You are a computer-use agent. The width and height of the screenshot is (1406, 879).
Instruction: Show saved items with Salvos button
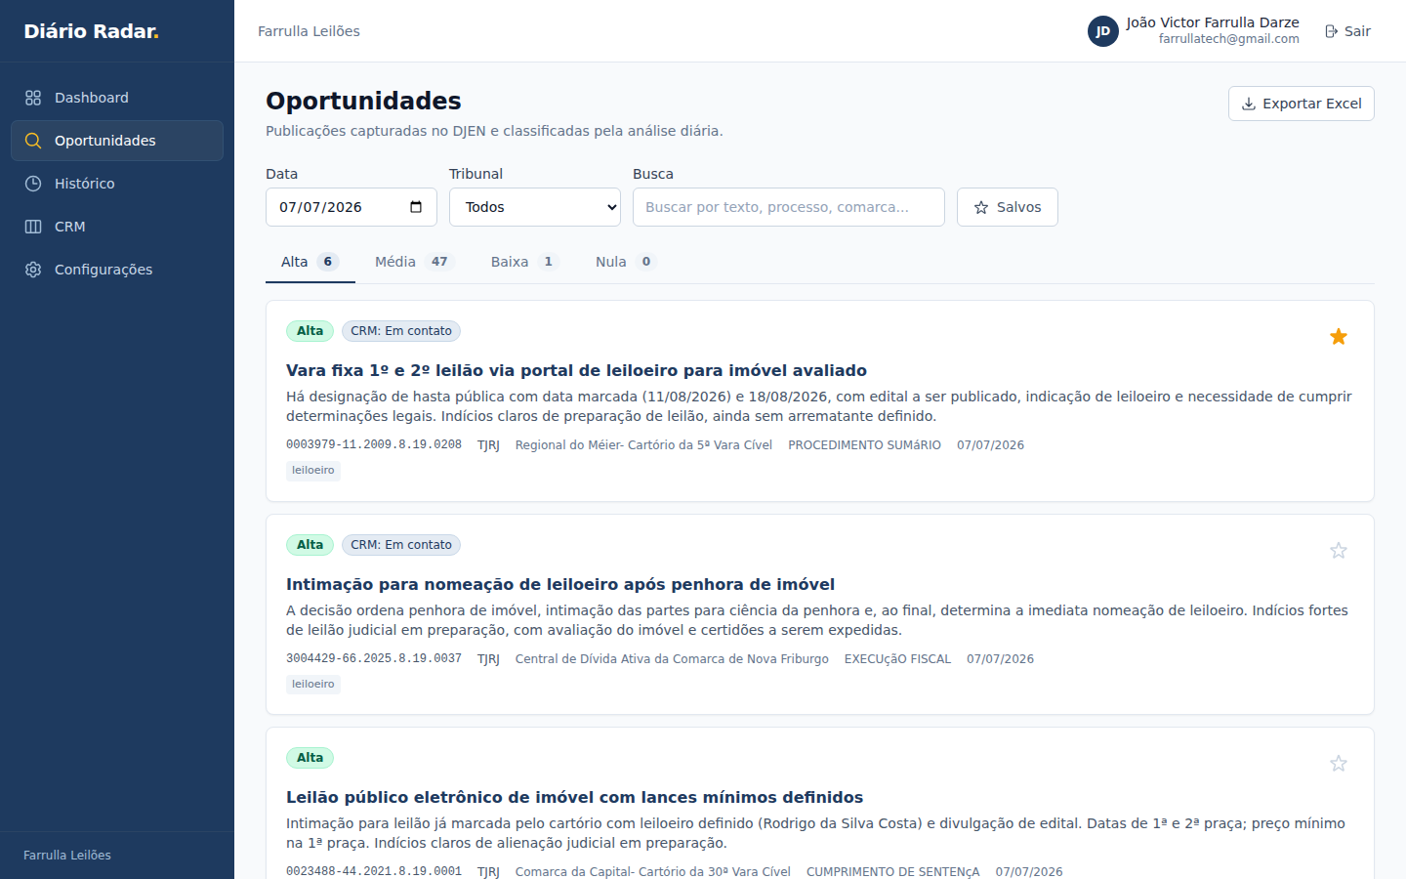click(x=1008, y=207)
